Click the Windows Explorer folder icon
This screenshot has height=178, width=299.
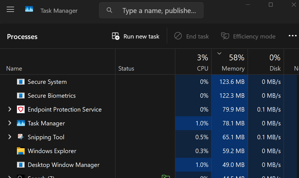pos(21,151)
